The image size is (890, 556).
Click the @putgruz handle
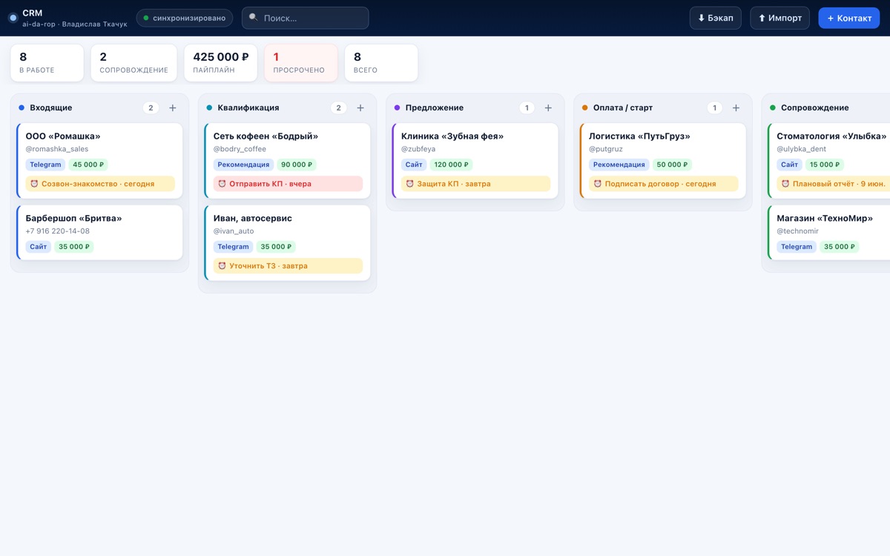point(606,149)
